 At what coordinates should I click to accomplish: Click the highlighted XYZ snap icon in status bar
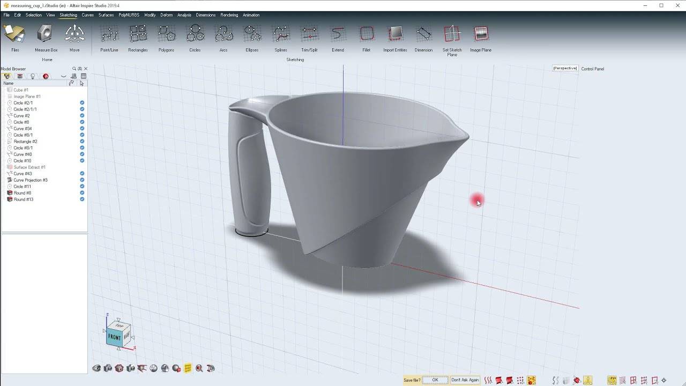[x=612, y=380]
